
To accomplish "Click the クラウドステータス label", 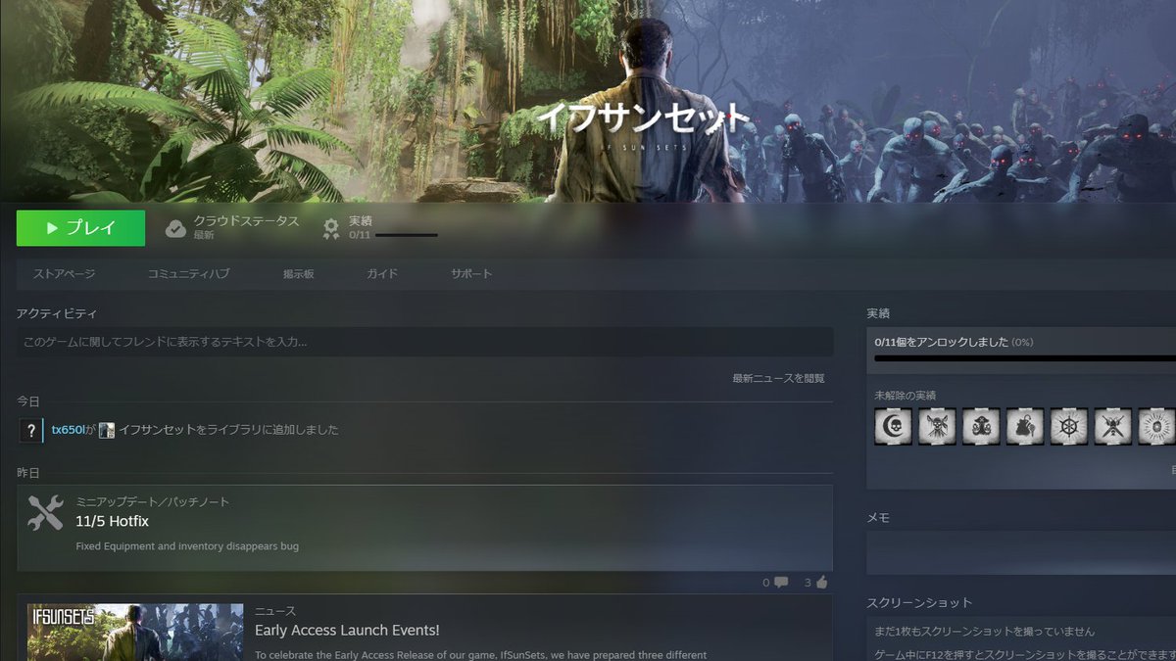I will tap(246, 221).
